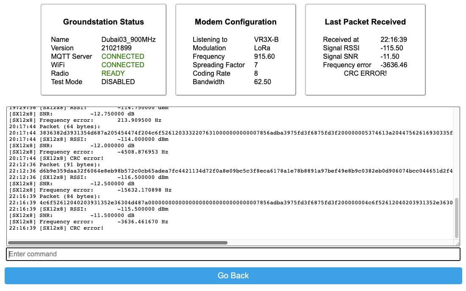
Task: Click the Groundstation Status heading
Action: click(x=103, y=22)
